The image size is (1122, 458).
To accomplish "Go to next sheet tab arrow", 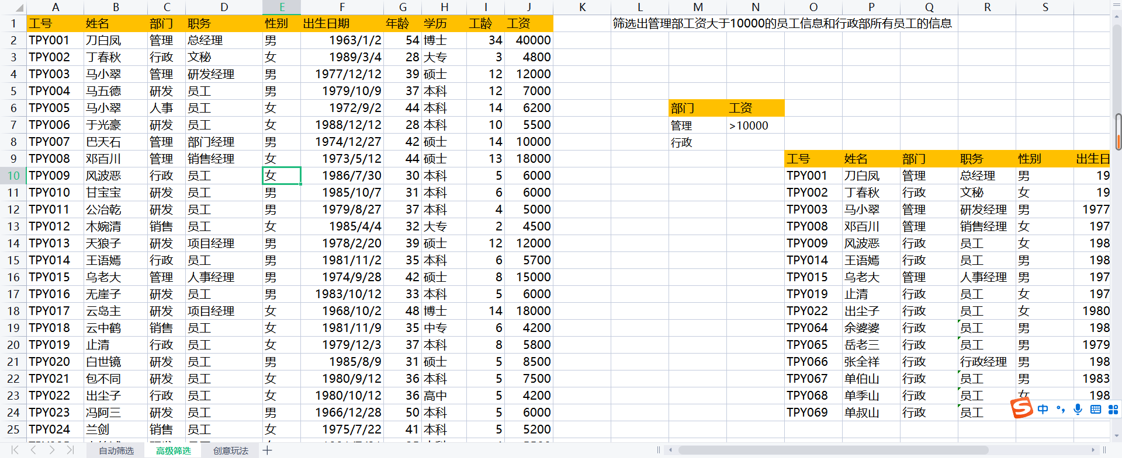I will point(52,450).
